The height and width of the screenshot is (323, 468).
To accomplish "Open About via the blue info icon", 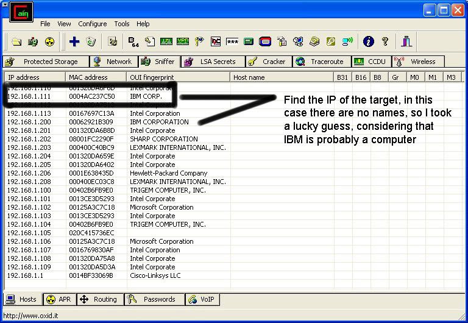I will point(369,41).
